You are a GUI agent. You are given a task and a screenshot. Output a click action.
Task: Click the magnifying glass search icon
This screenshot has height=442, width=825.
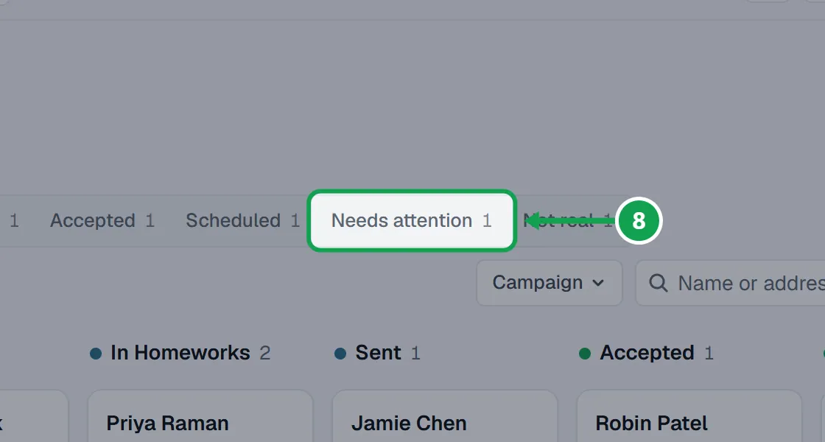point(659,283)
